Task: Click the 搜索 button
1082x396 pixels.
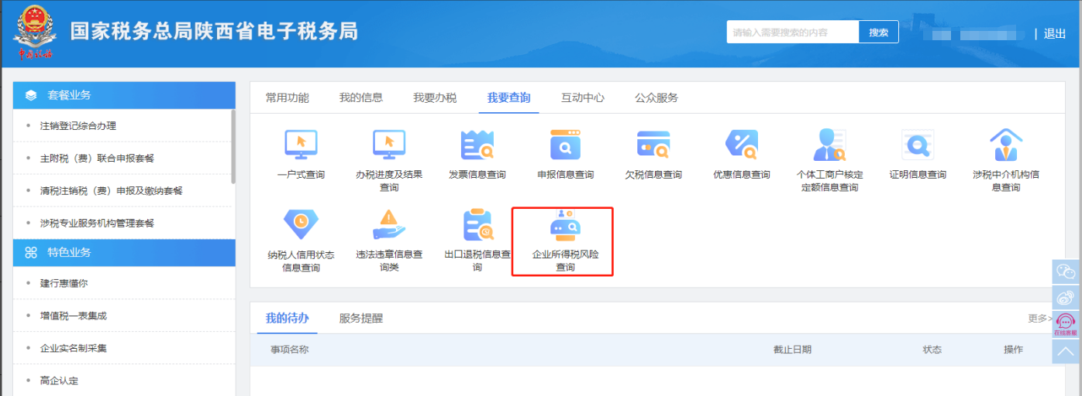Action: (879, 32)
